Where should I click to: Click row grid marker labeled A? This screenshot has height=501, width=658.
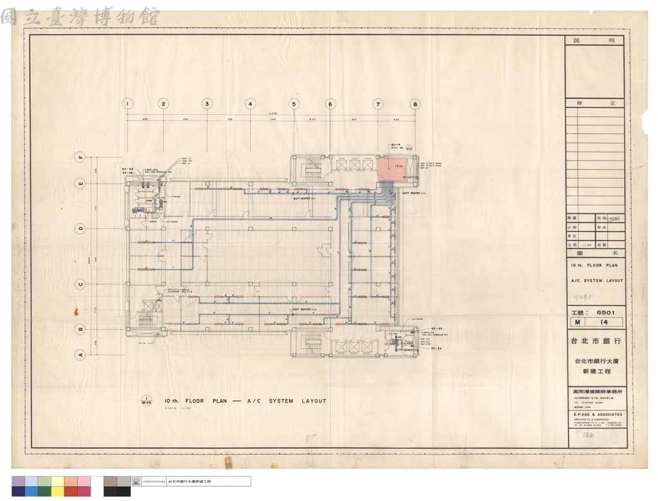pos(80,355)
